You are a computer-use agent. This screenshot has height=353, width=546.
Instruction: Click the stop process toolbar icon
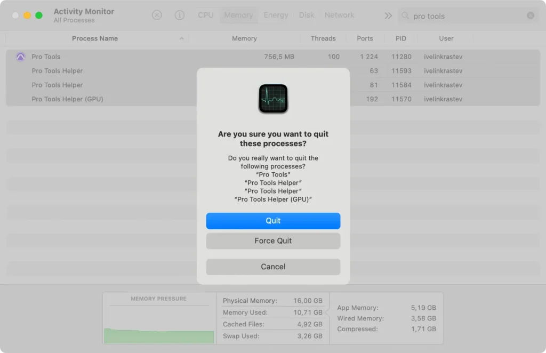pyautogui.click(x=157, y=15)
